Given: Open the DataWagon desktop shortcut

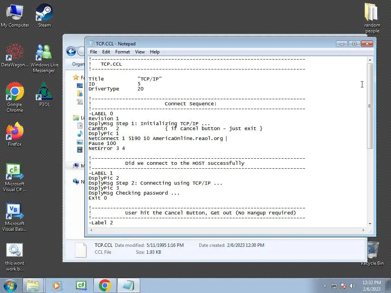Looking at the screenshot, I should (x=15, y=56).
